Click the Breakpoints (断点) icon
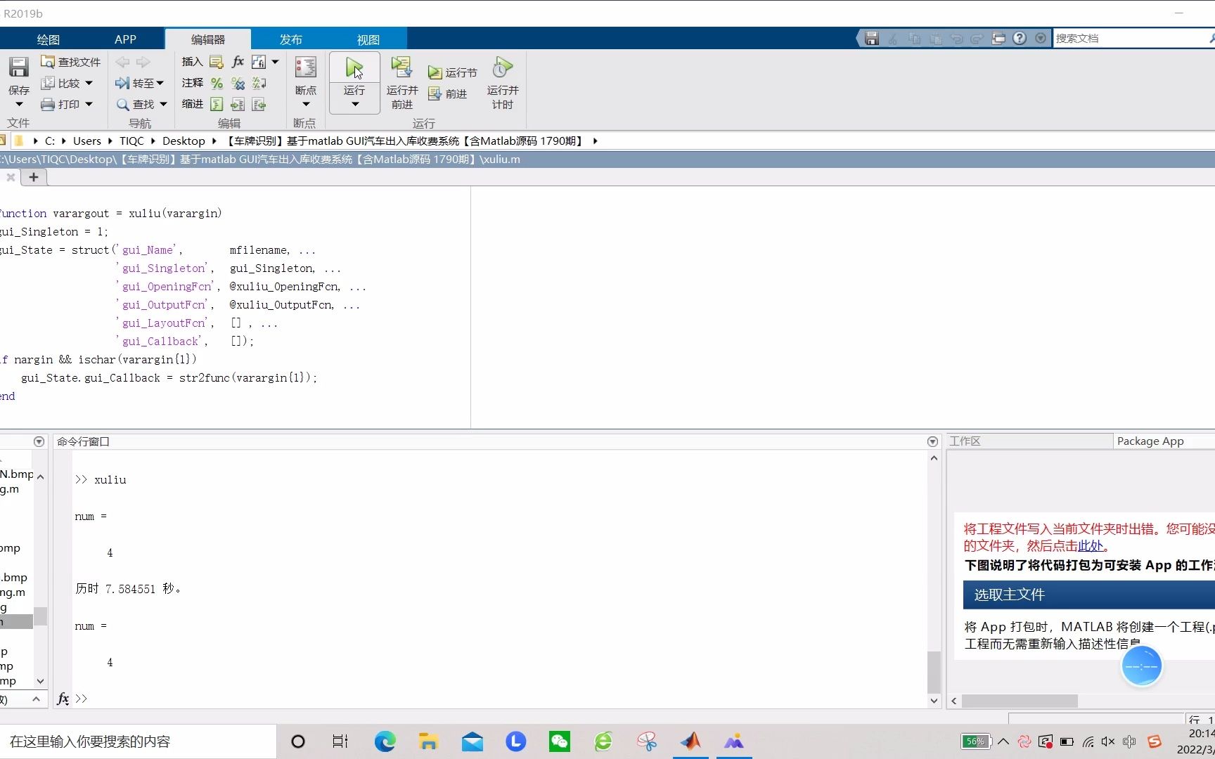This screenshot has width=1215, height=759. tap(305, 67)
